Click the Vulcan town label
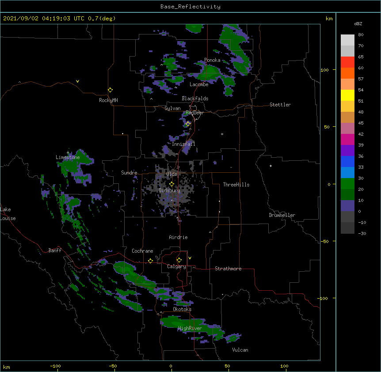The height and width of the screenshot is (372, 381). coord(240,350)
